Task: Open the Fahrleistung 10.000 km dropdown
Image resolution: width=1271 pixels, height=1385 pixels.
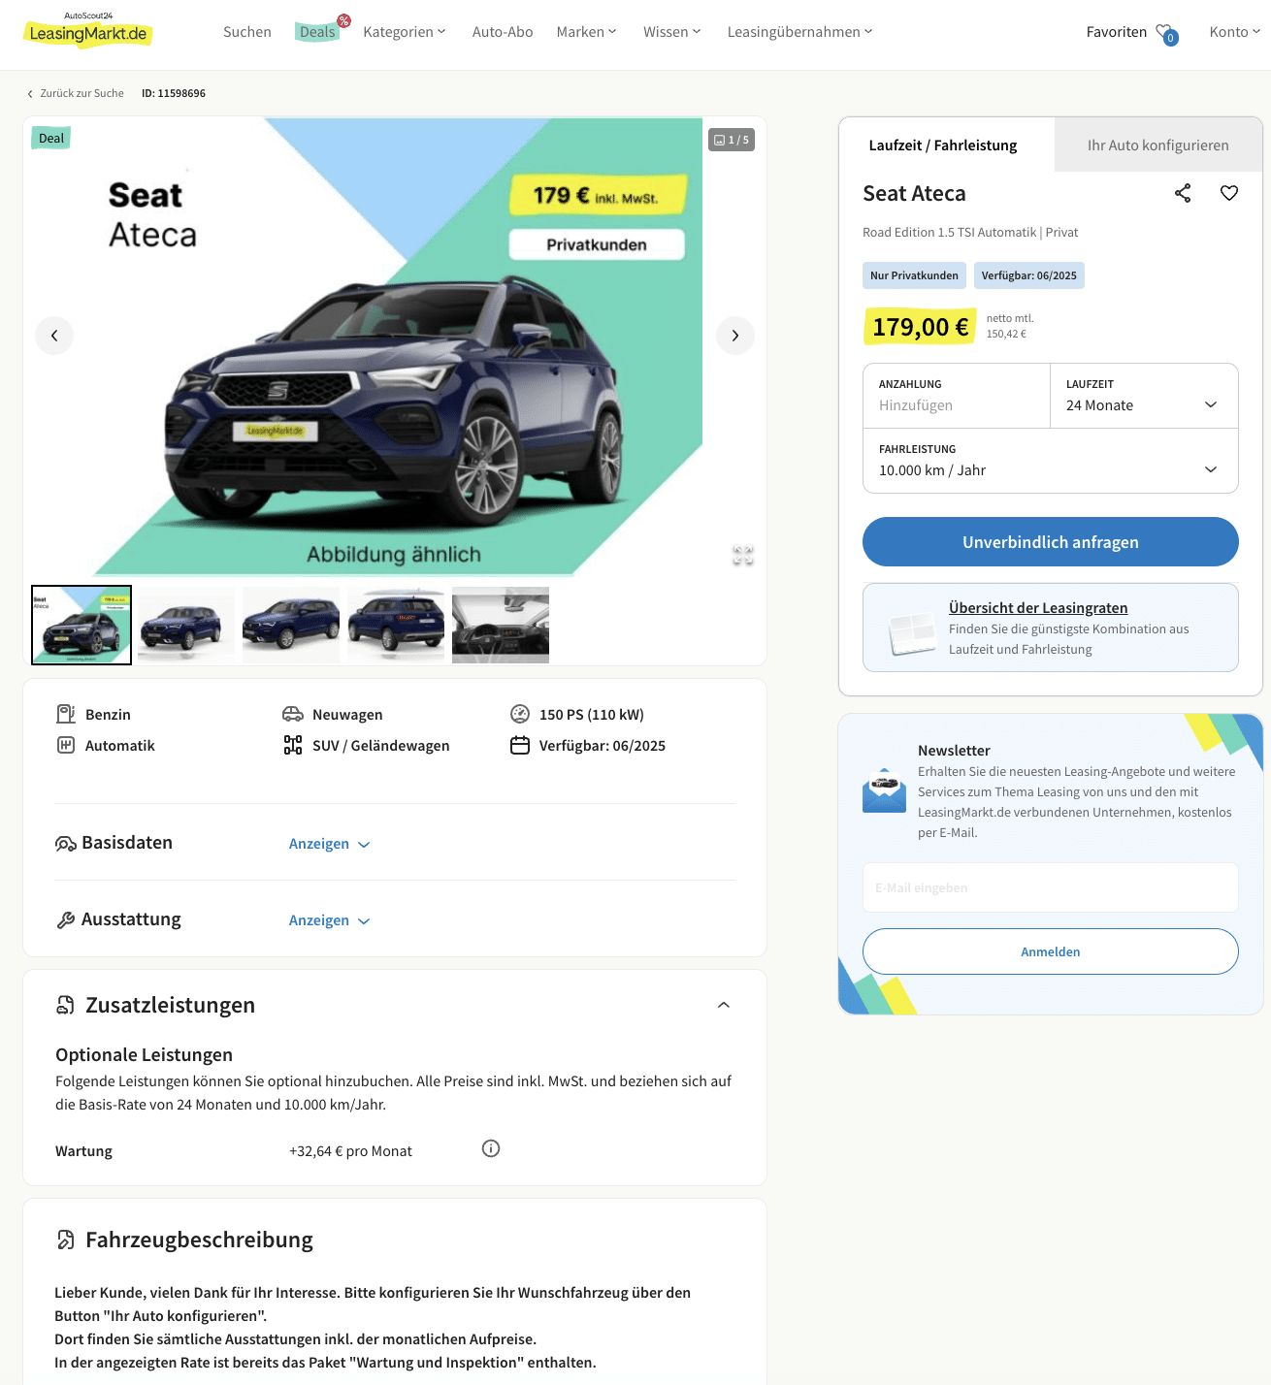Action: coord(1050,461)
